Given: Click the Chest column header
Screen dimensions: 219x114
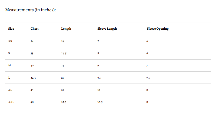Looking at the screenshot, I should [x=35, y=29].
